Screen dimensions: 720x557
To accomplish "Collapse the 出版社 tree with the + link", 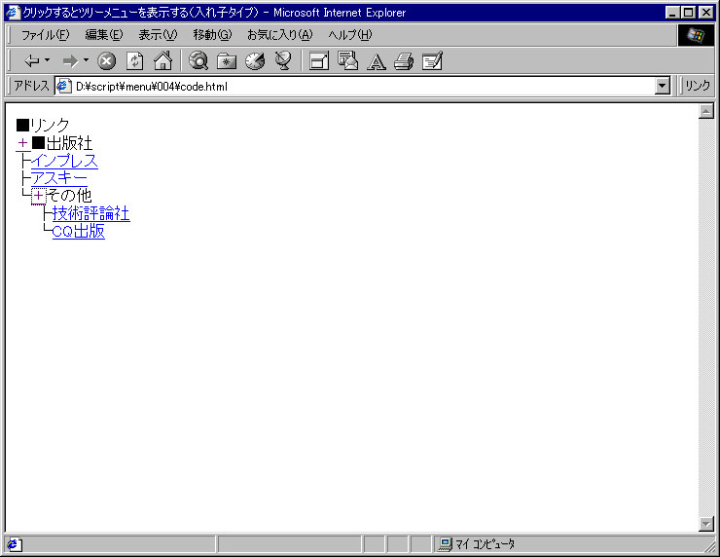I will [23, 143].
